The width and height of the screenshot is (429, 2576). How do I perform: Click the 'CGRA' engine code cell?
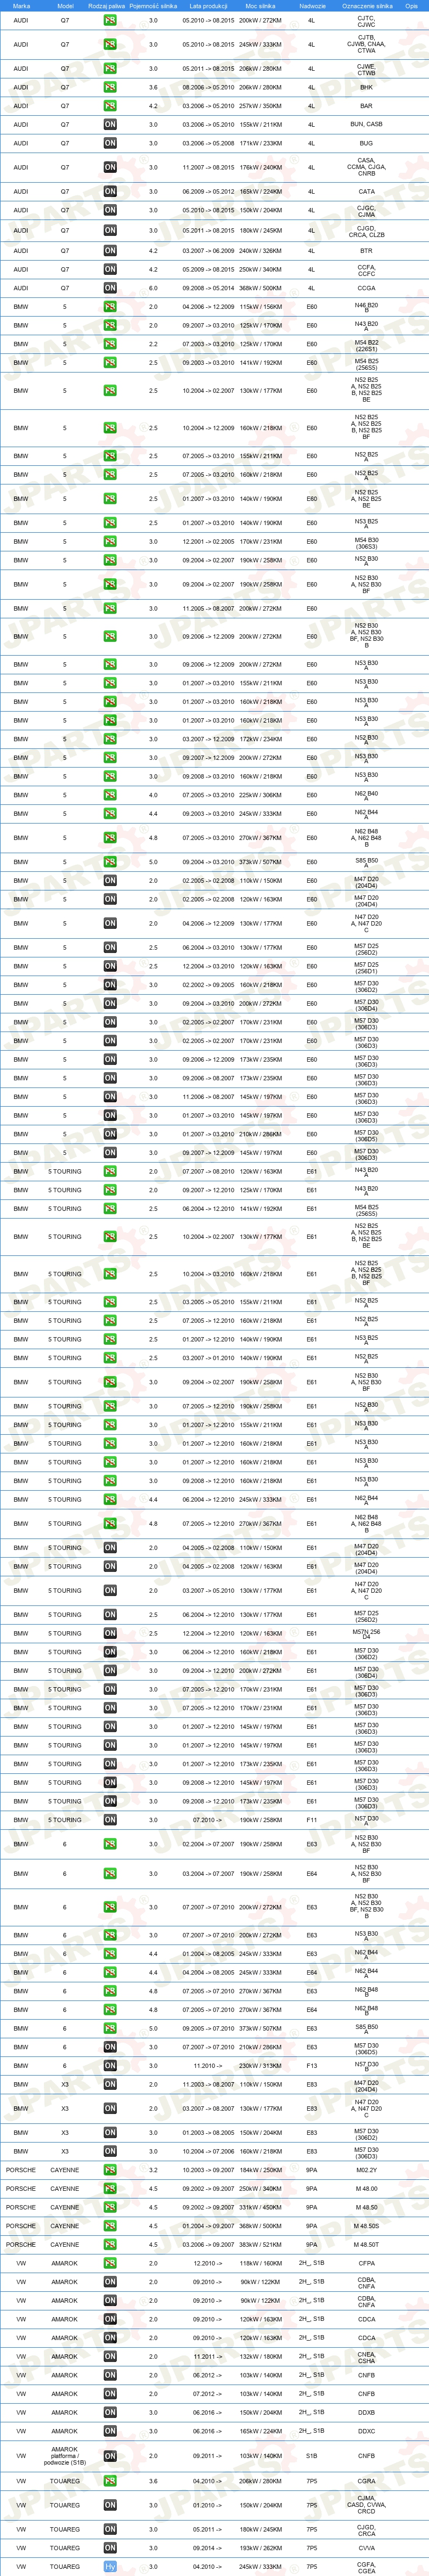[366, 2481]
